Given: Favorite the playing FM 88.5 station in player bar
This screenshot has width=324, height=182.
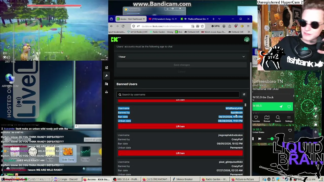Looking at the screenshot, I should pos(290,130).
